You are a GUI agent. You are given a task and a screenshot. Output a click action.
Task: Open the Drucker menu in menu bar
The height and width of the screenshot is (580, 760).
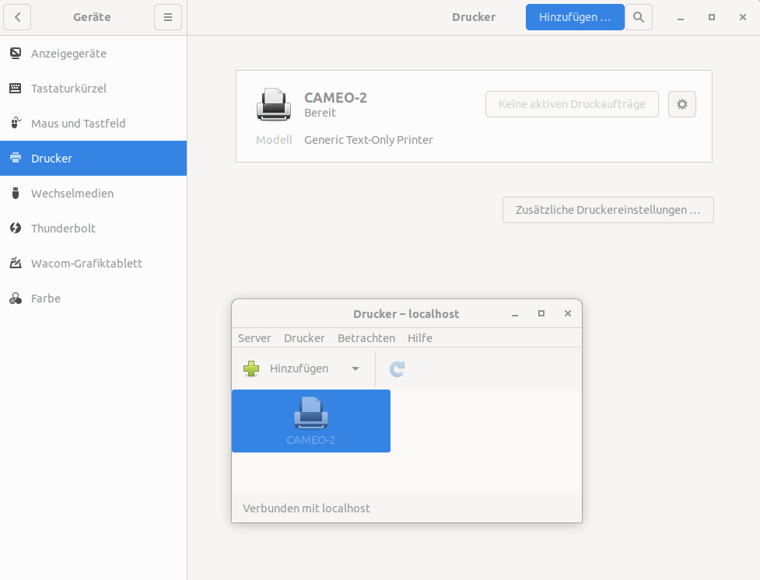(x=304, y=338)
